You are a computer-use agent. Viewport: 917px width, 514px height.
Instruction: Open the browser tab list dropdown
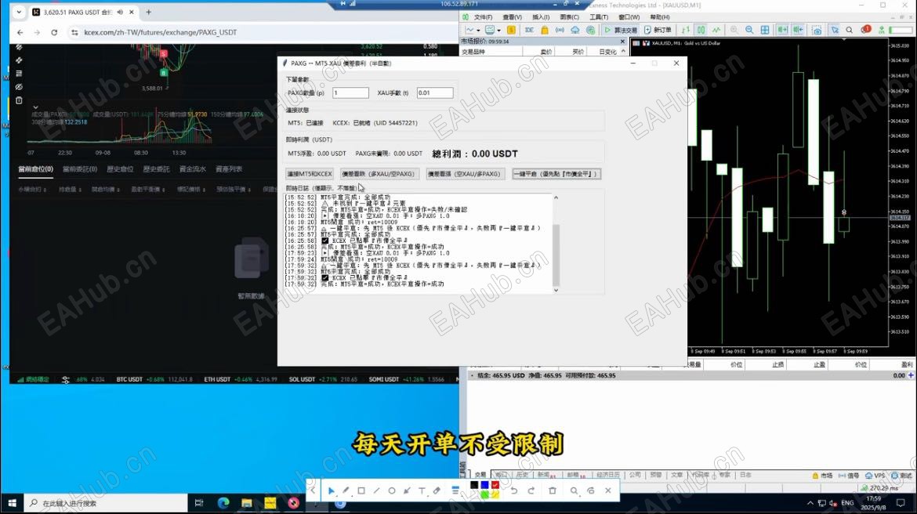pyautogui.click(x=19, y=12)
